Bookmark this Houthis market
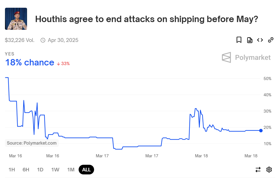280x178 pixels. (x=239, y=40)
